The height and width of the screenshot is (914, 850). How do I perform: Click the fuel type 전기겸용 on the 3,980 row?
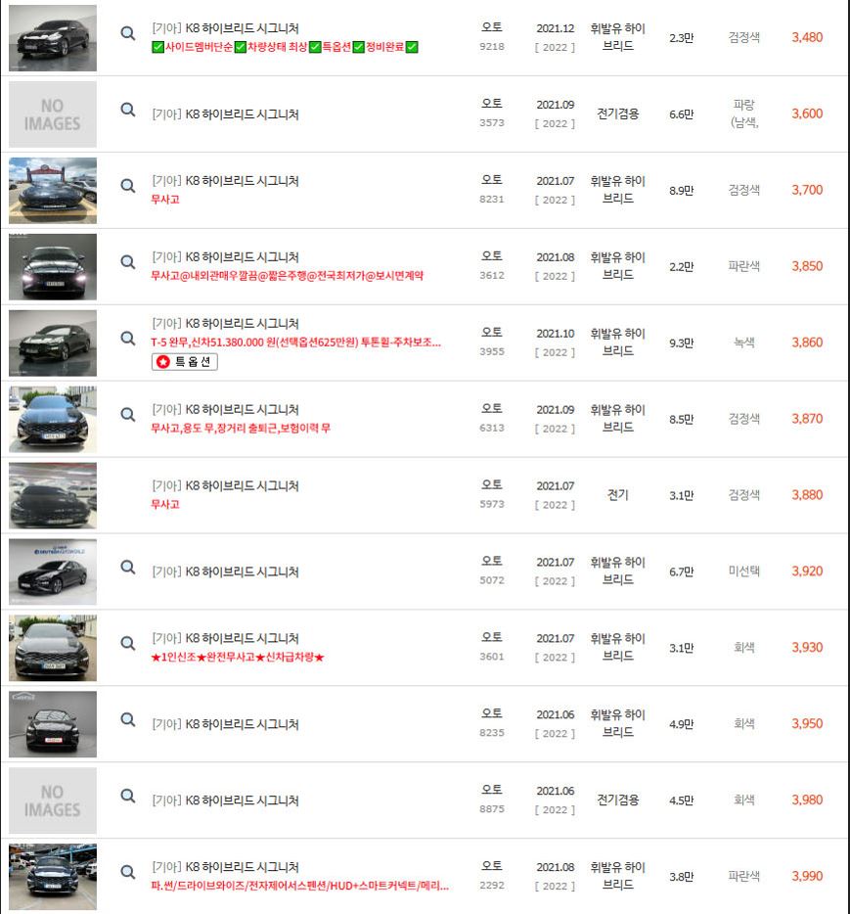[x=617, y=800]
